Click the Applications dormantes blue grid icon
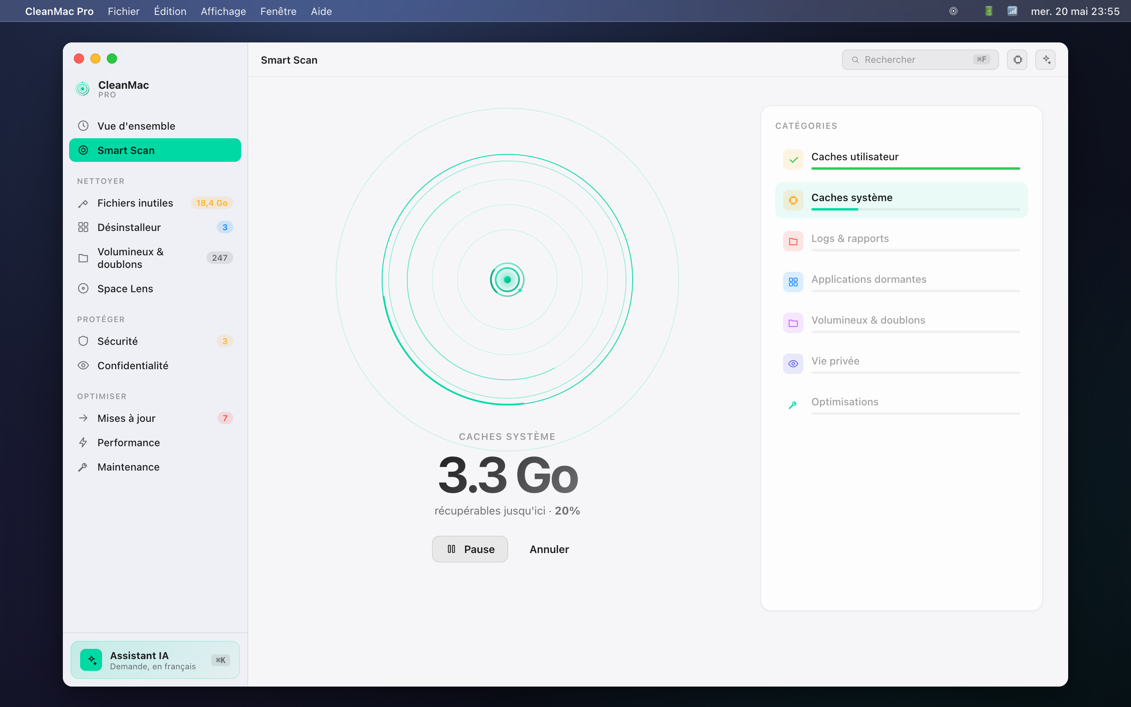 (793, 282)
